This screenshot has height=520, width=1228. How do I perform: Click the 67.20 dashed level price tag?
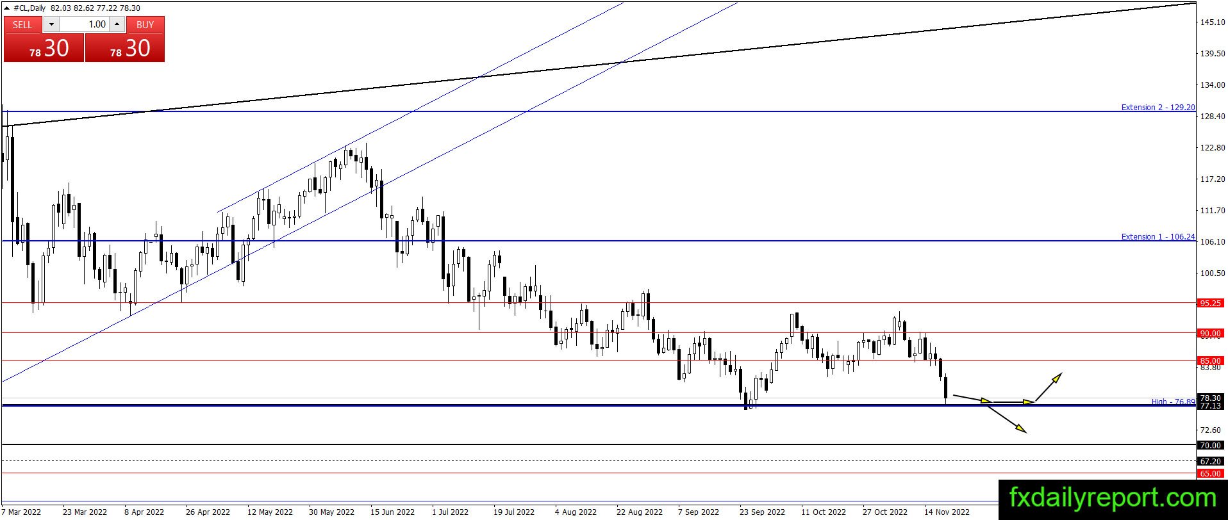pyautogui.click(x=1210, y=461)
